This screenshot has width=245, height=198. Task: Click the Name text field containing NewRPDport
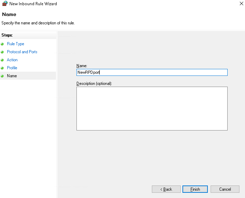click(152, 72)
